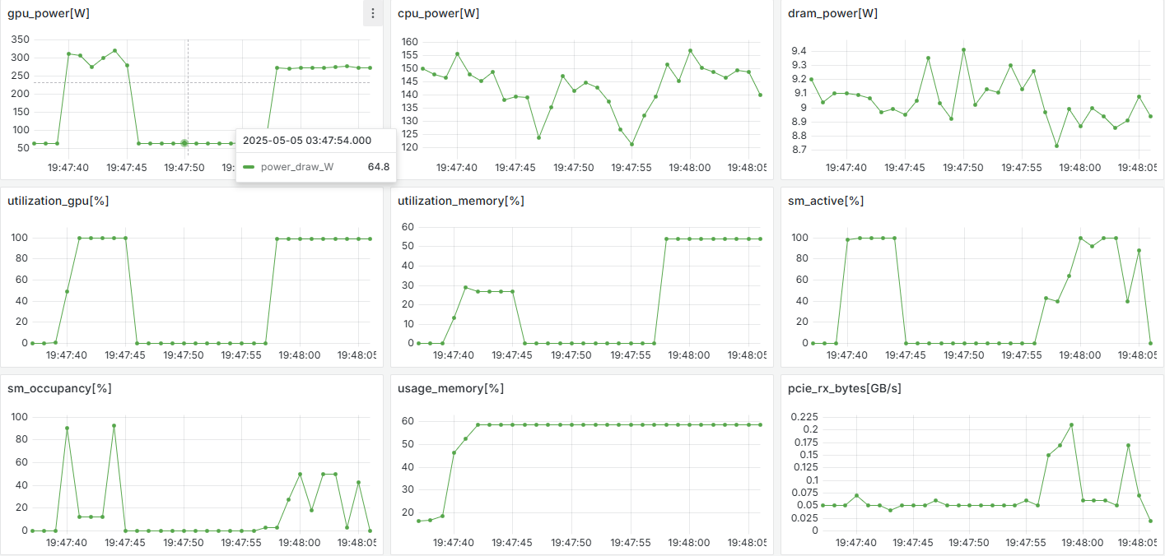Open the gpu_power panel three-dot menu
Viewport: 1165px width, 556px height.
tap(373, 13)
